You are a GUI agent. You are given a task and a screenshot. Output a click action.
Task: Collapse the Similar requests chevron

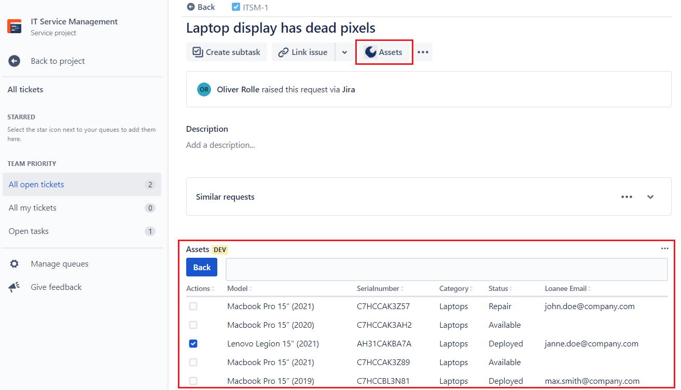tap(650, 197)
